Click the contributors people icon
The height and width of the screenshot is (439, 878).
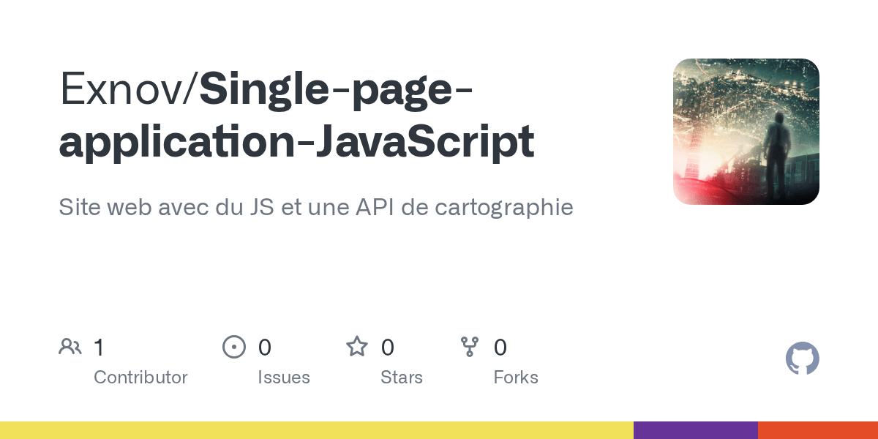point(70,347)
